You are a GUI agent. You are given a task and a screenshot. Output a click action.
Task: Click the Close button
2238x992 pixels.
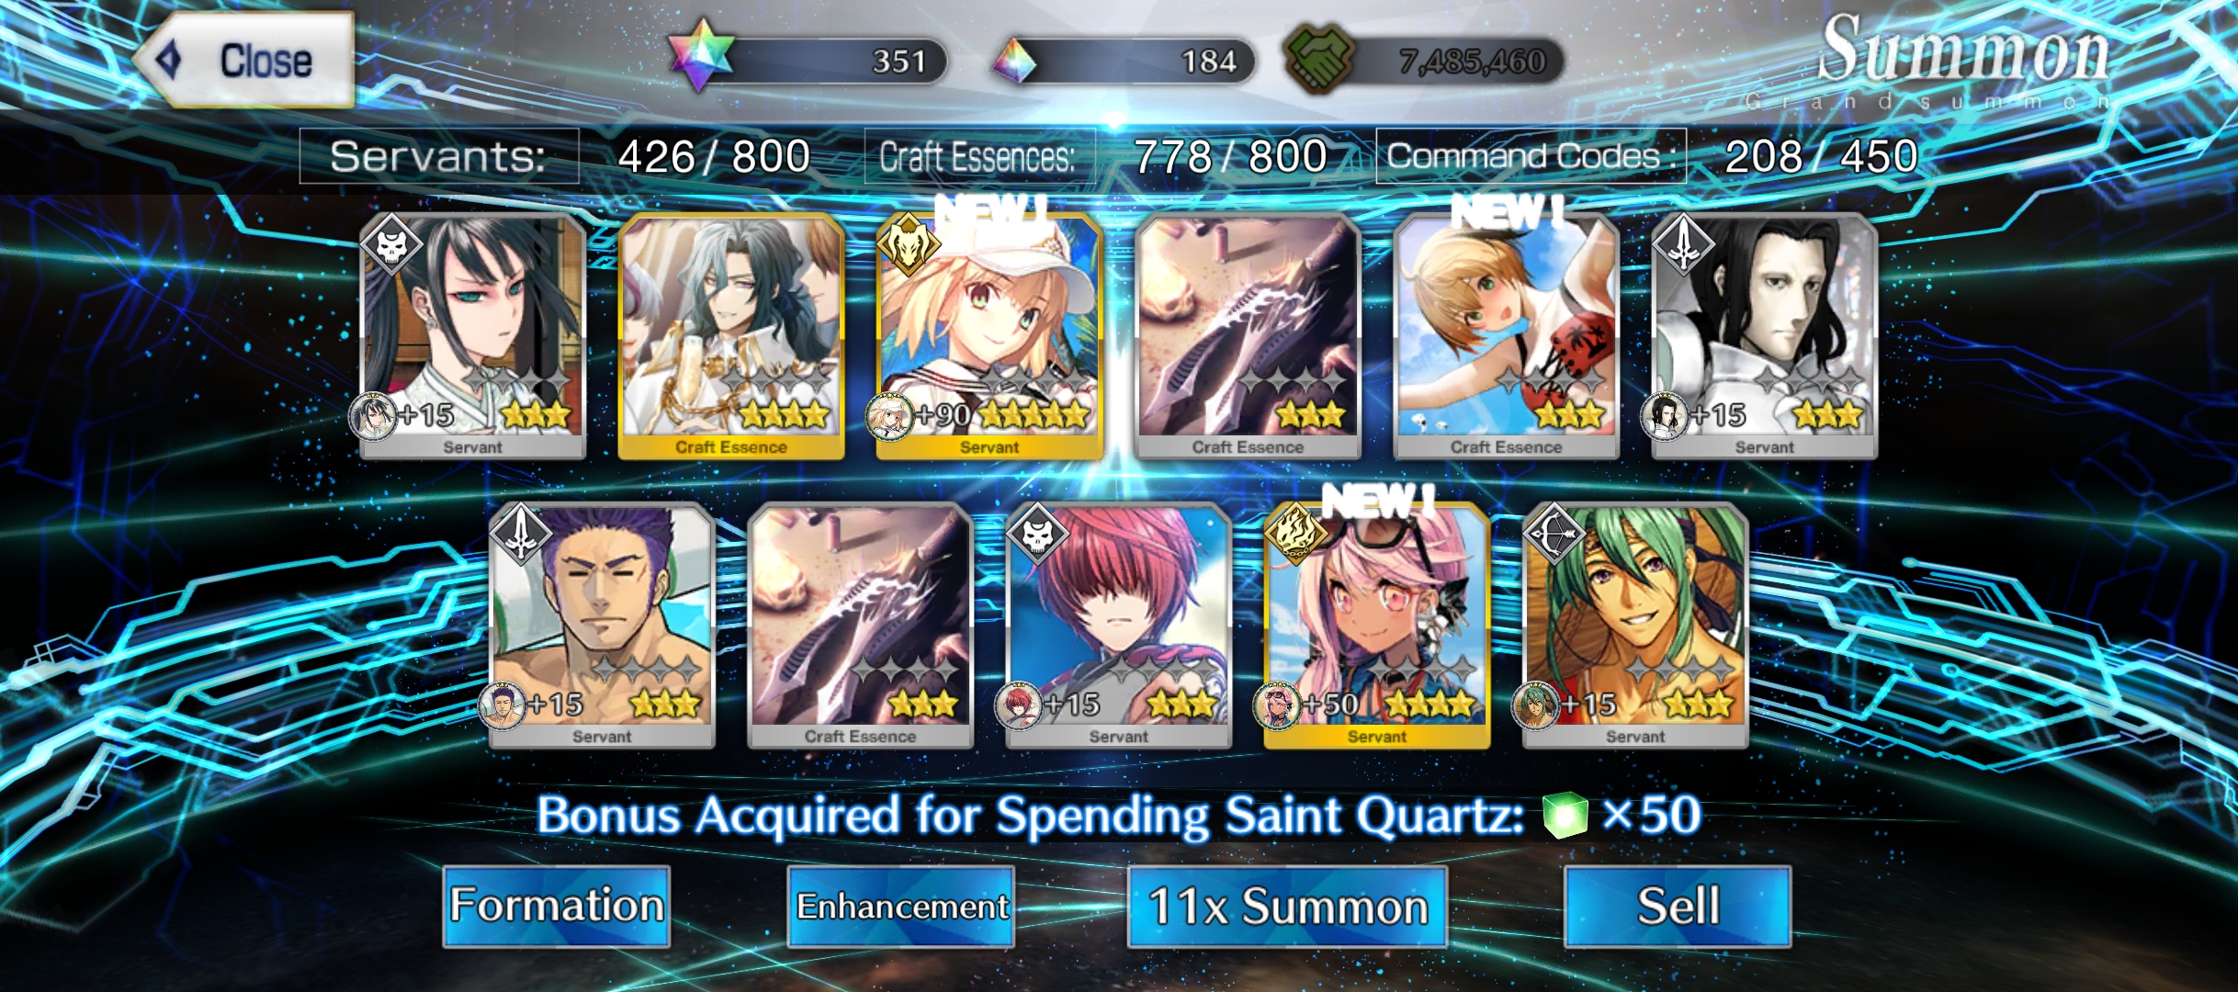[x=244, y=60]
